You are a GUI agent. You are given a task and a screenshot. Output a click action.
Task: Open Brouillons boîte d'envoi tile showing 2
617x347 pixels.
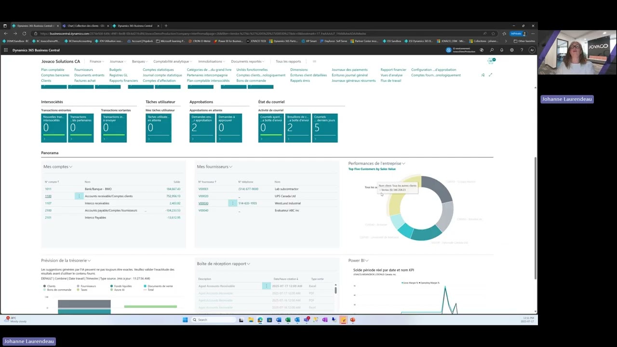298,128
